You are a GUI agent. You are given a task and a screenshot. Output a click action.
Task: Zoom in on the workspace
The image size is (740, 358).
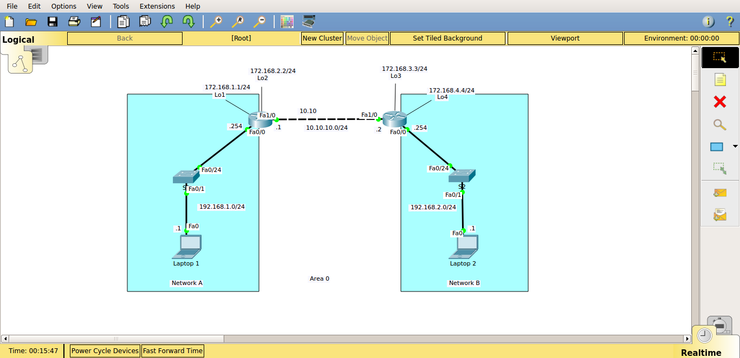[217, 21]
